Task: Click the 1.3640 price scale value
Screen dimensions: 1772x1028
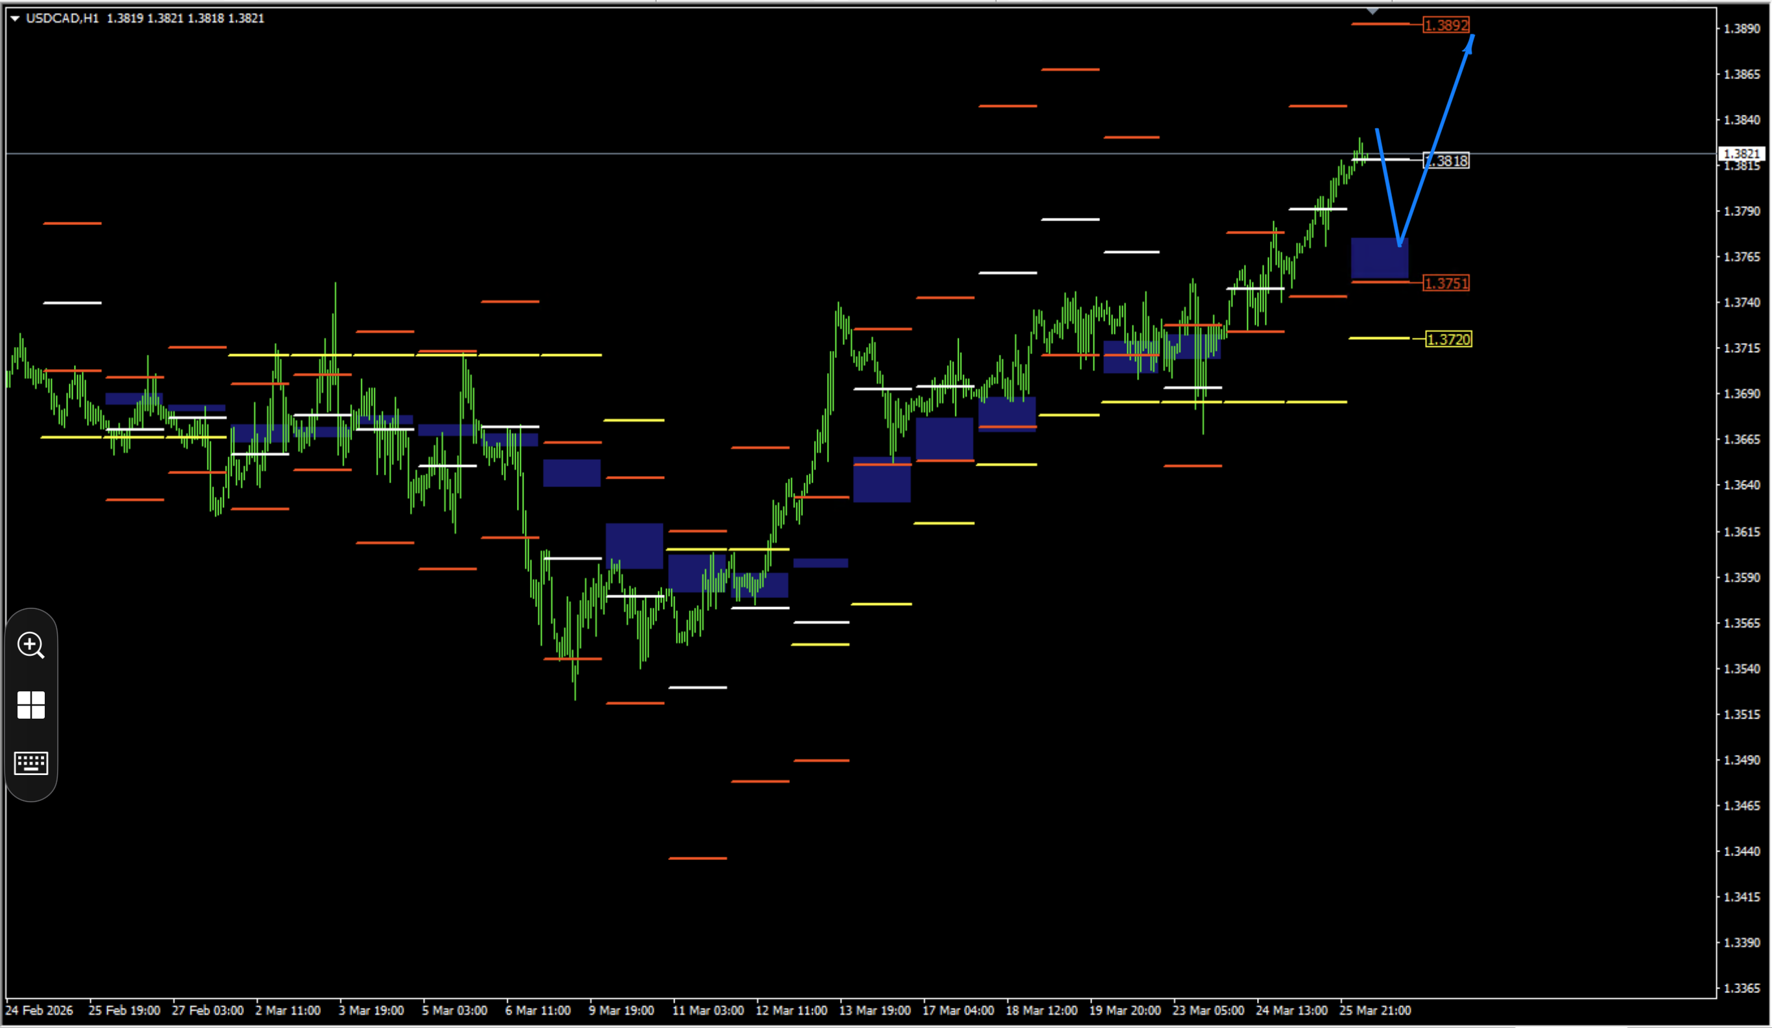Action: point(1741,485)
